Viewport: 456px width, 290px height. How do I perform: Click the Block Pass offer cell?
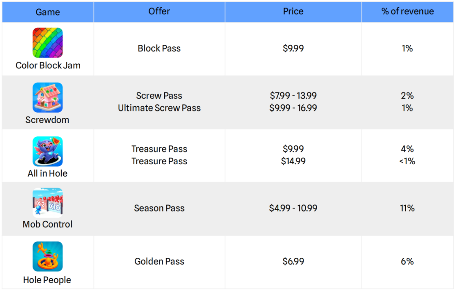point(159,49)
